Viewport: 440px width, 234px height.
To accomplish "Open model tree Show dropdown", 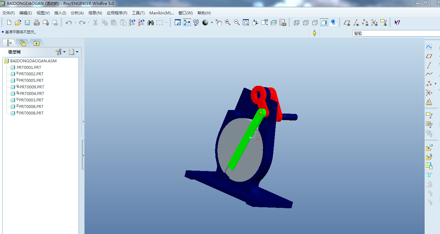I will tap(73, 52).
